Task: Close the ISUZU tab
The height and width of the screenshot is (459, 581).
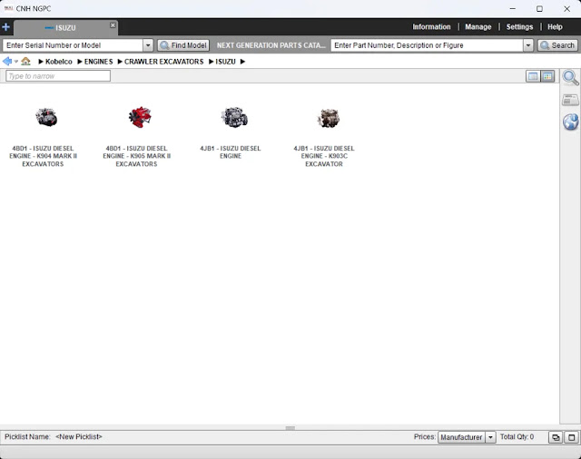Action: (113, 25)
